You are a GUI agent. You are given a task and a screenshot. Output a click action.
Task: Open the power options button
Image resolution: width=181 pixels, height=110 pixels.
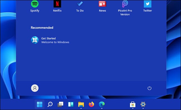(149, 88)
